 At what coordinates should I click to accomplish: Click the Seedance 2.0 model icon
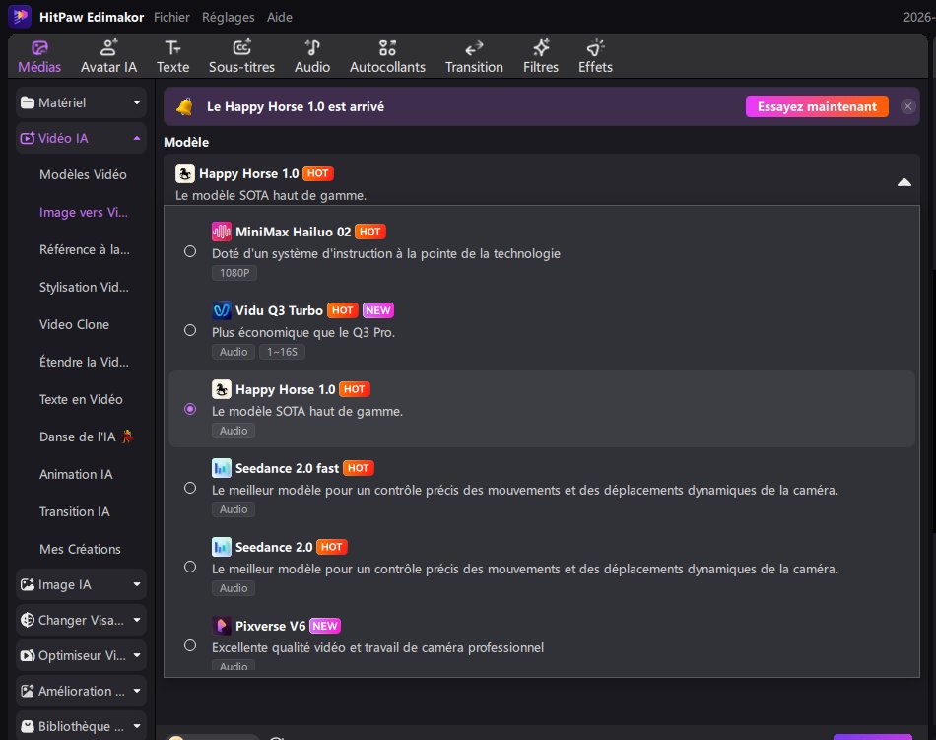click(x=222, y=547)
